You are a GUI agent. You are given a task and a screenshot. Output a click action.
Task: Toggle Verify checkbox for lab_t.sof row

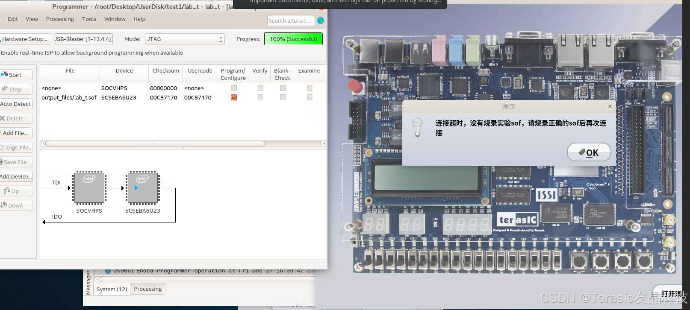click(x=260, y=97)
